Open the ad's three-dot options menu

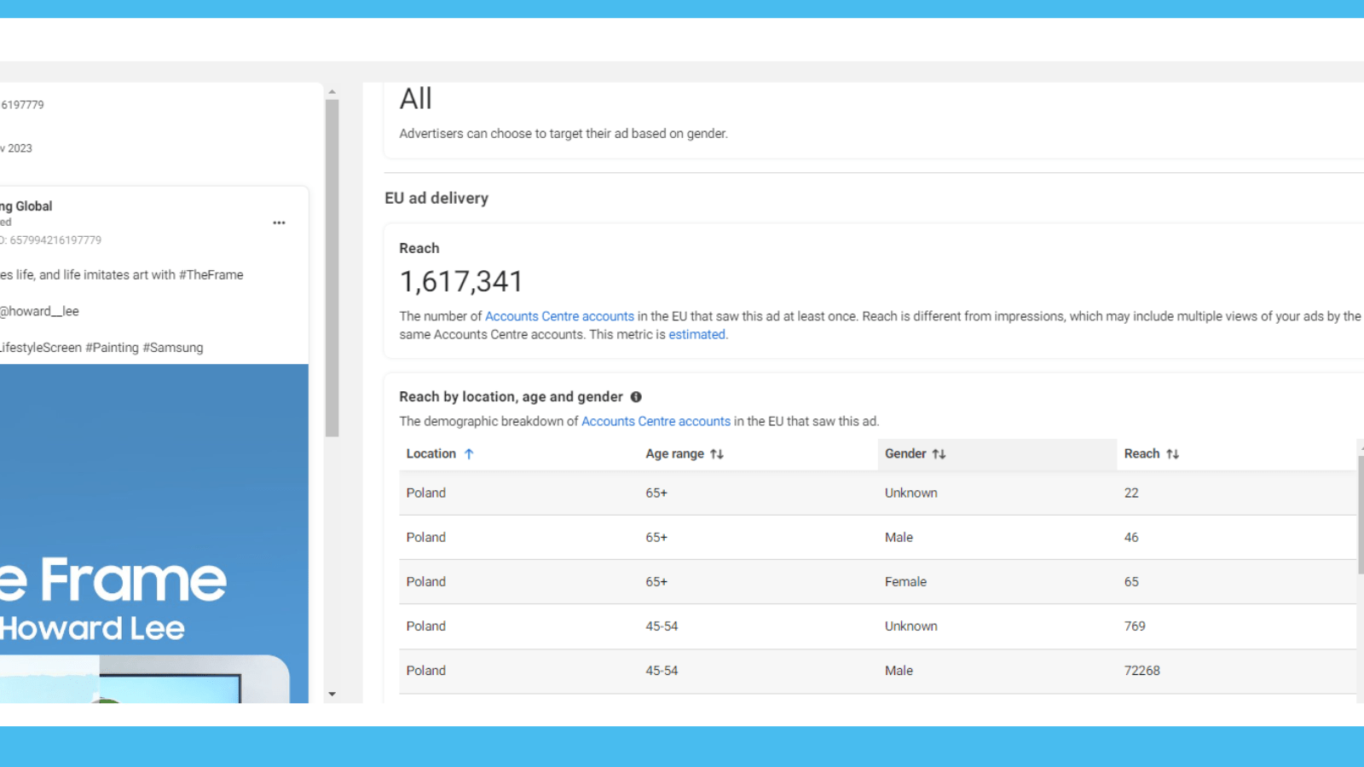[279, 222]
